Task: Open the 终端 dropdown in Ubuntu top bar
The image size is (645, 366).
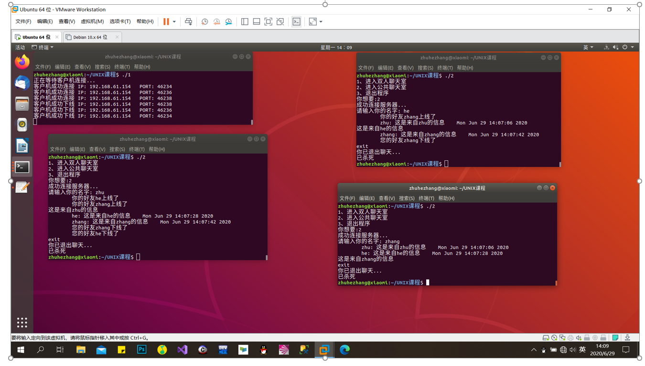Action: pyautogui.click(x=43, y=47)
